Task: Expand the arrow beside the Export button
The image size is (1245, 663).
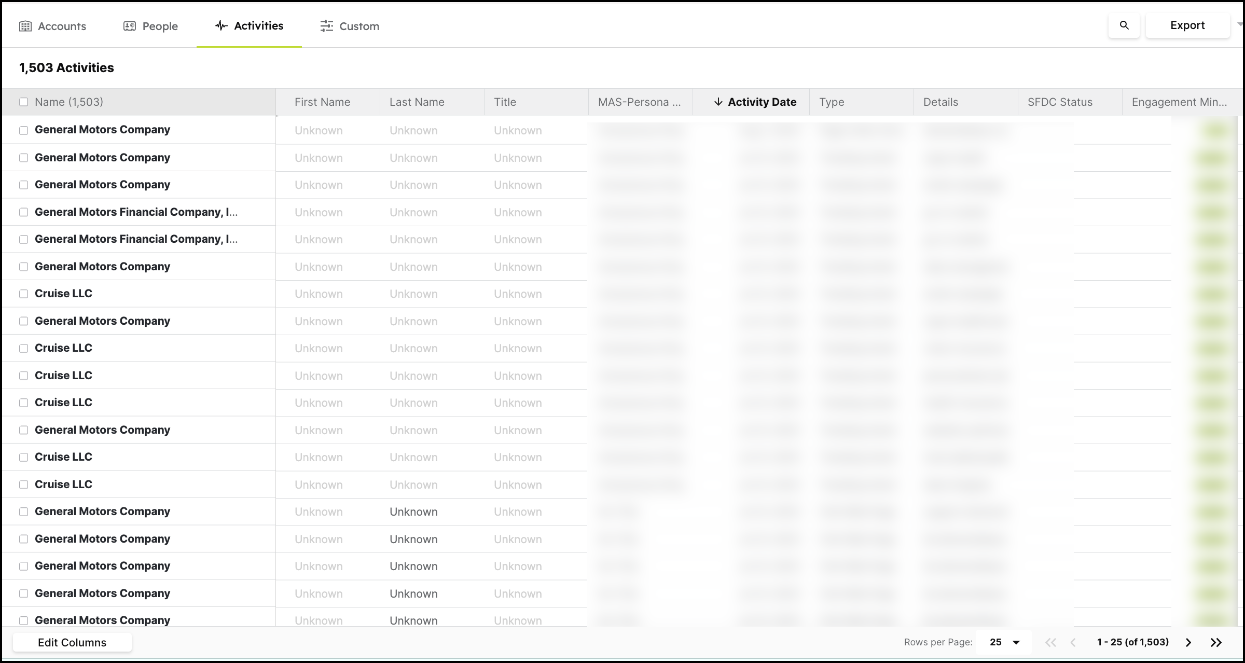Action: 1240,24
